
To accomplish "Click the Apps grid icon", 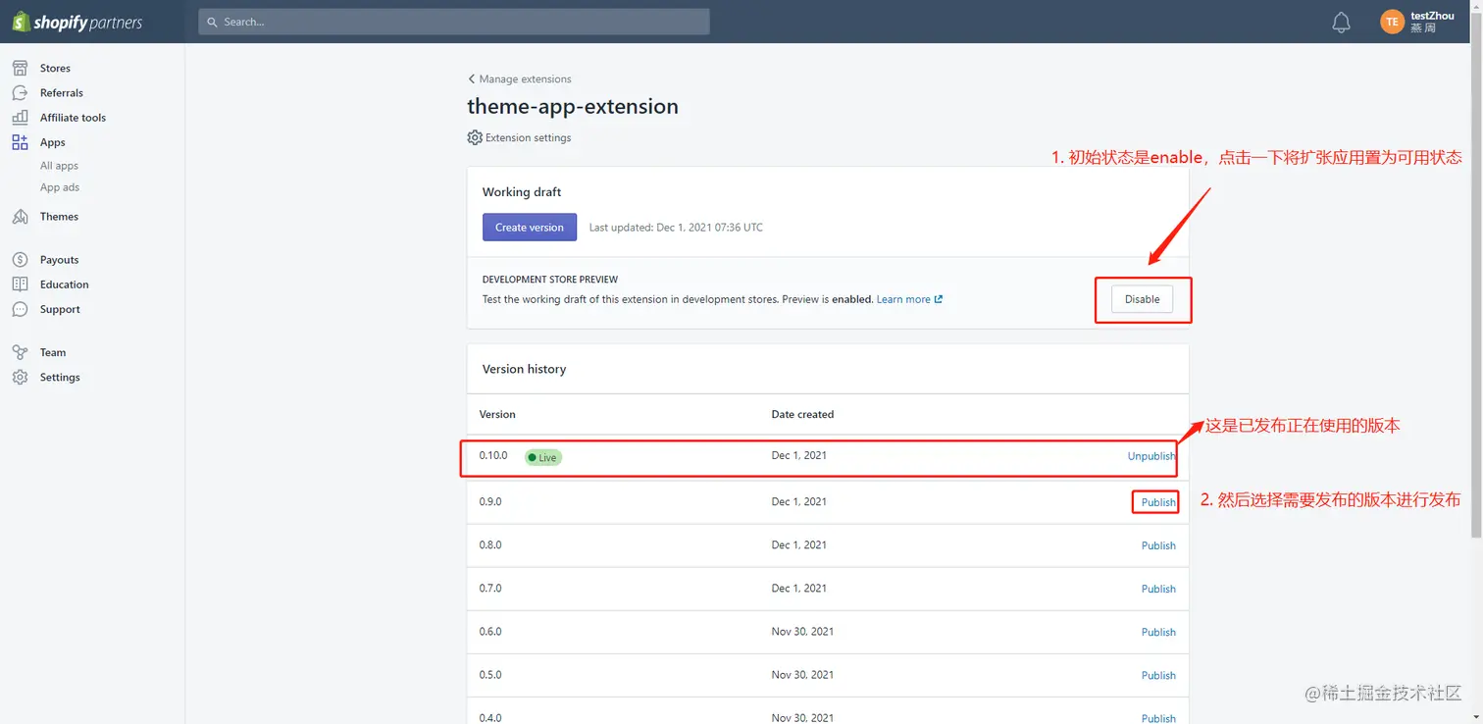I will coord(20,142).
